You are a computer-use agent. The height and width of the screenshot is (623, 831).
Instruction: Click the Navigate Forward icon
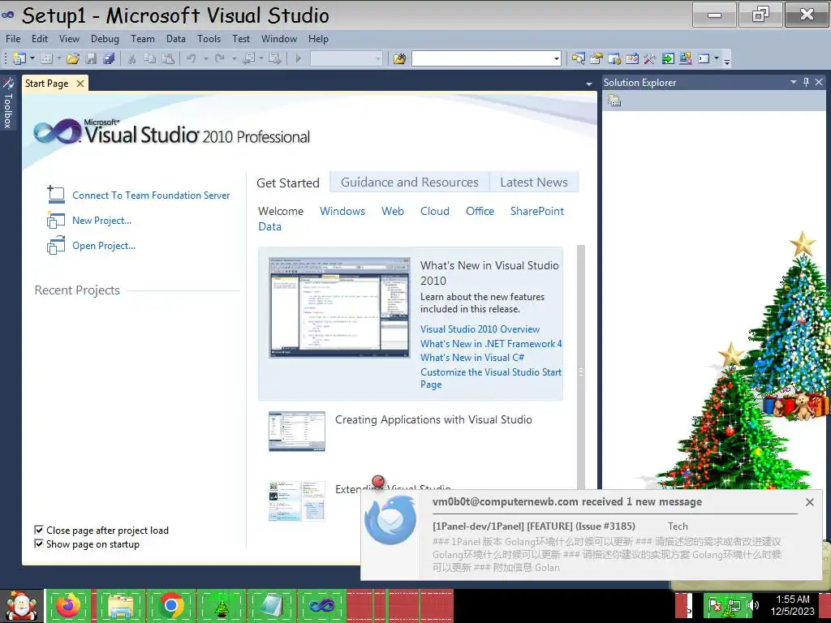click(274, 58)
